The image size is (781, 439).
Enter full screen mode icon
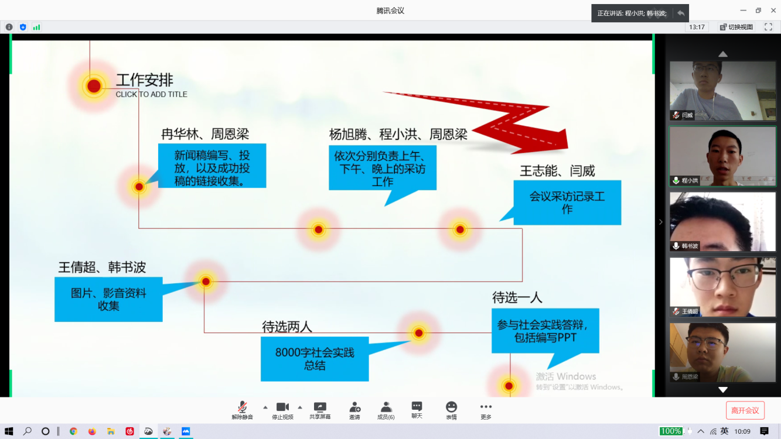[768, 27]
